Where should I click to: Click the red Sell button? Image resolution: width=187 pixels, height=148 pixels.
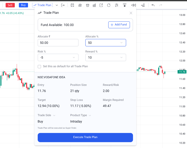click(x=10, y=5)
